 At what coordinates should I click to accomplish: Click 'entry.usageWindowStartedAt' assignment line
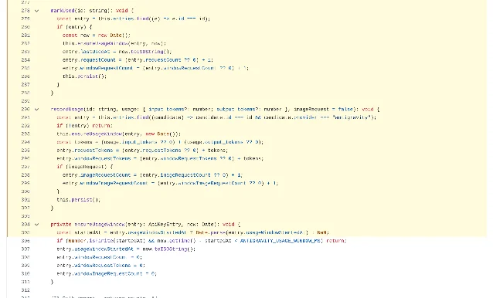click(x=126, y=249)
